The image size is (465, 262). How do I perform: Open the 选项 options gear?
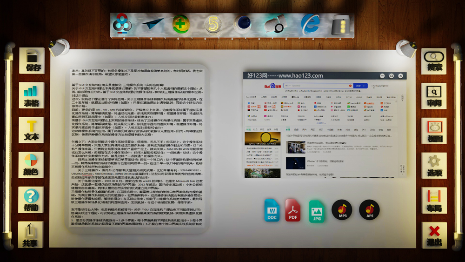[434, 165]
